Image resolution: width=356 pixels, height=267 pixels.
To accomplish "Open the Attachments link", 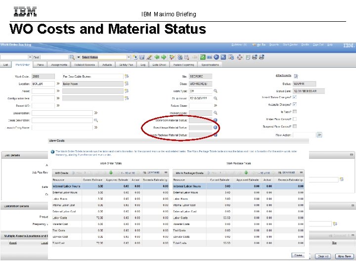I will click(x=283, y=75).
